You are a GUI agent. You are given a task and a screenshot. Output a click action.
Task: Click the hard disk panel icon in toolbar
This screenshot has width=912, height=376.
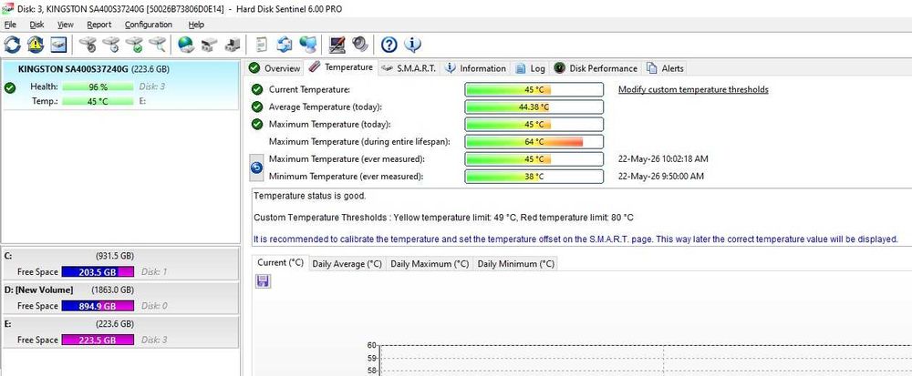pos(58,45)
